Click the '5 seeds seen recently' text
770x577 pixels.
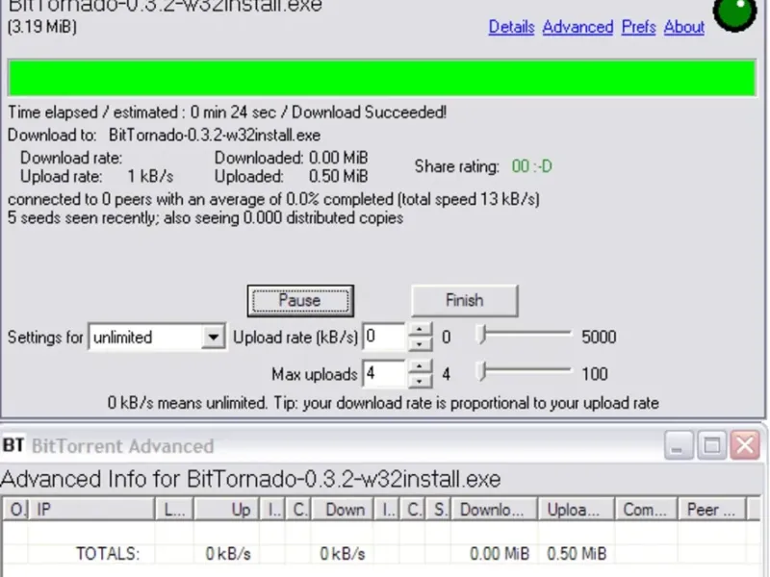pos(83,217)
